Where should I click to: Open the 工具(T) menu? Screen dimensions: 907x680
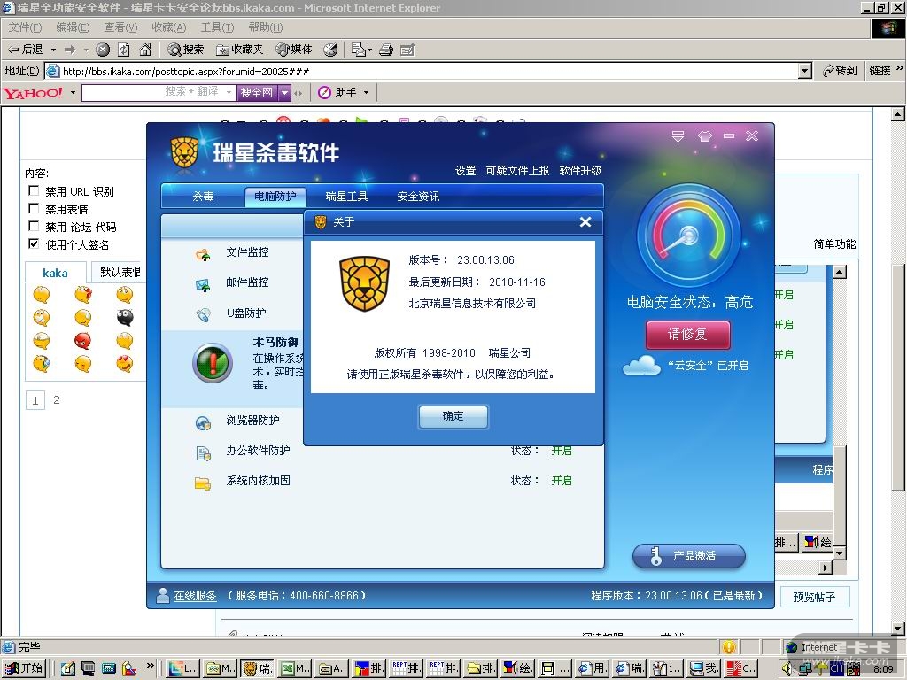217,27
